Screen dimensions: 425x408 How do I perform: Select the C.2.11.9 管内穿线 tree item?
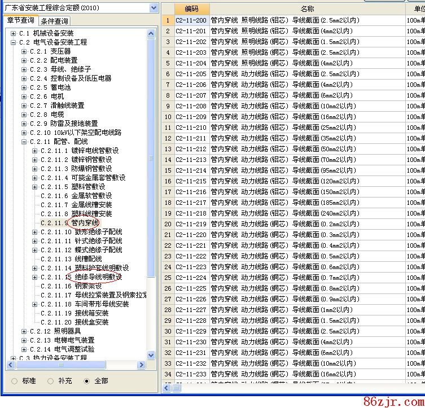[85, 223]
